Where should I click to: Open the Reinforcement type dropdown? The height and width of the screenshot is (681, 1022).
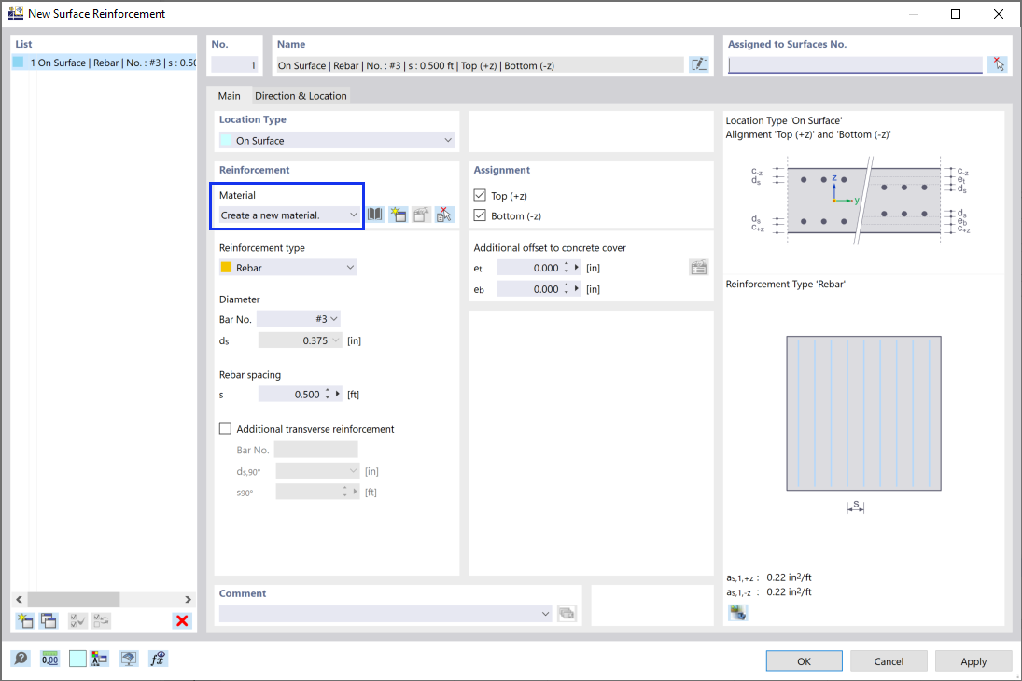pyautogui.click(x=350, y=266)
